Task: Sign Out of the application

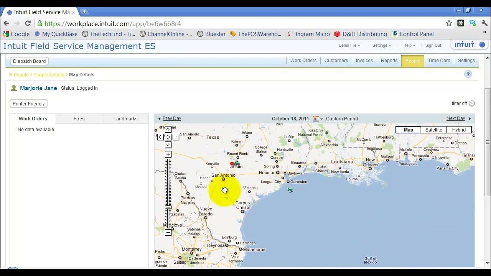Action: point(433,45)
